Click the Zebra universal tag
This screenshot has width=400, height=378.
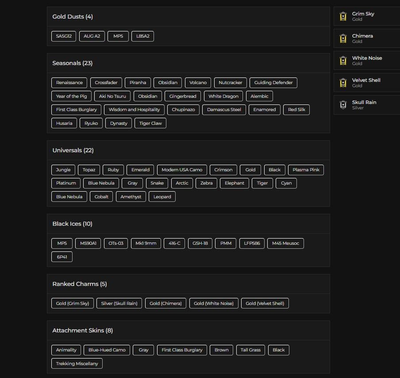coord(206,183)
